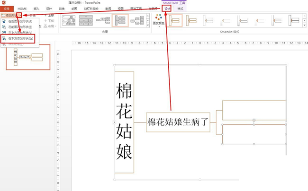Apply the first highlighted SmartArt style
The width and height of the screenshot is (308, 191).
[x=175, y=20]
